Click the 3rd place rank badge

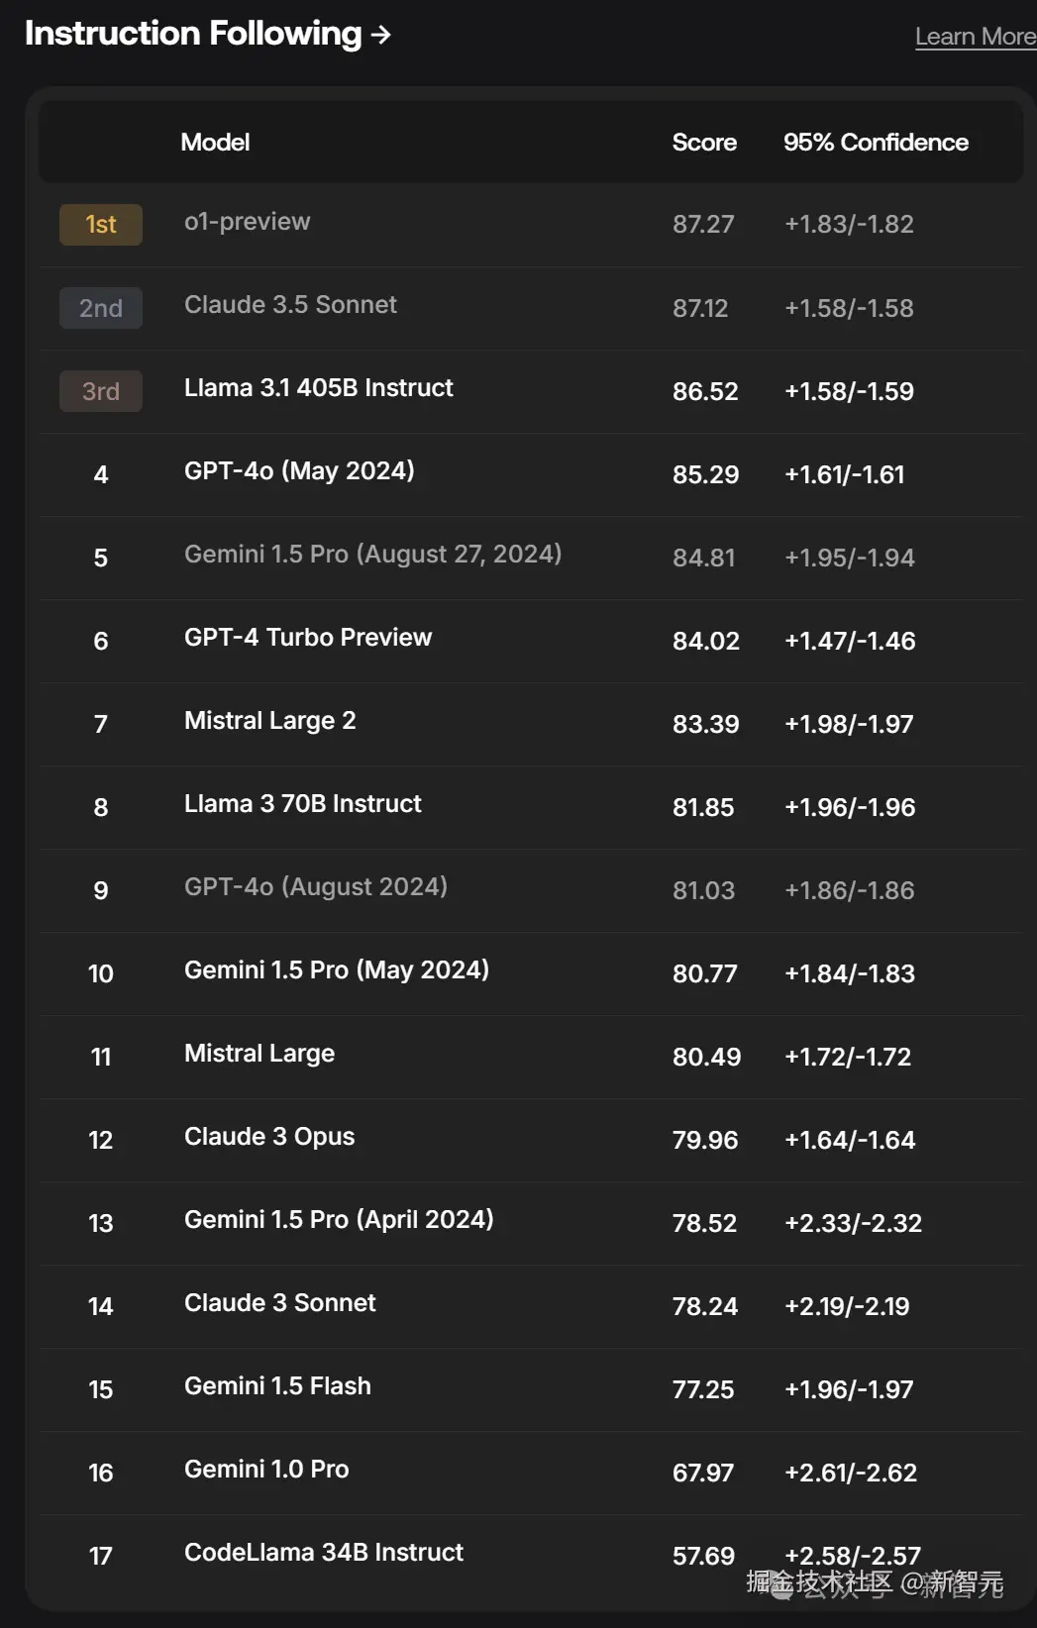click(101, 391)
